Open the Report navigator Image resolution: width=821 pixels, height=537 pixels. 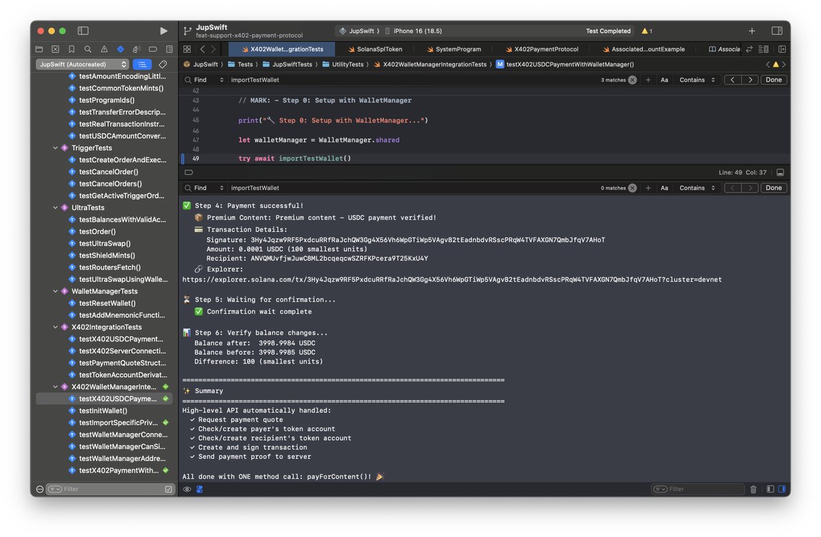click(x=168, y=49)
